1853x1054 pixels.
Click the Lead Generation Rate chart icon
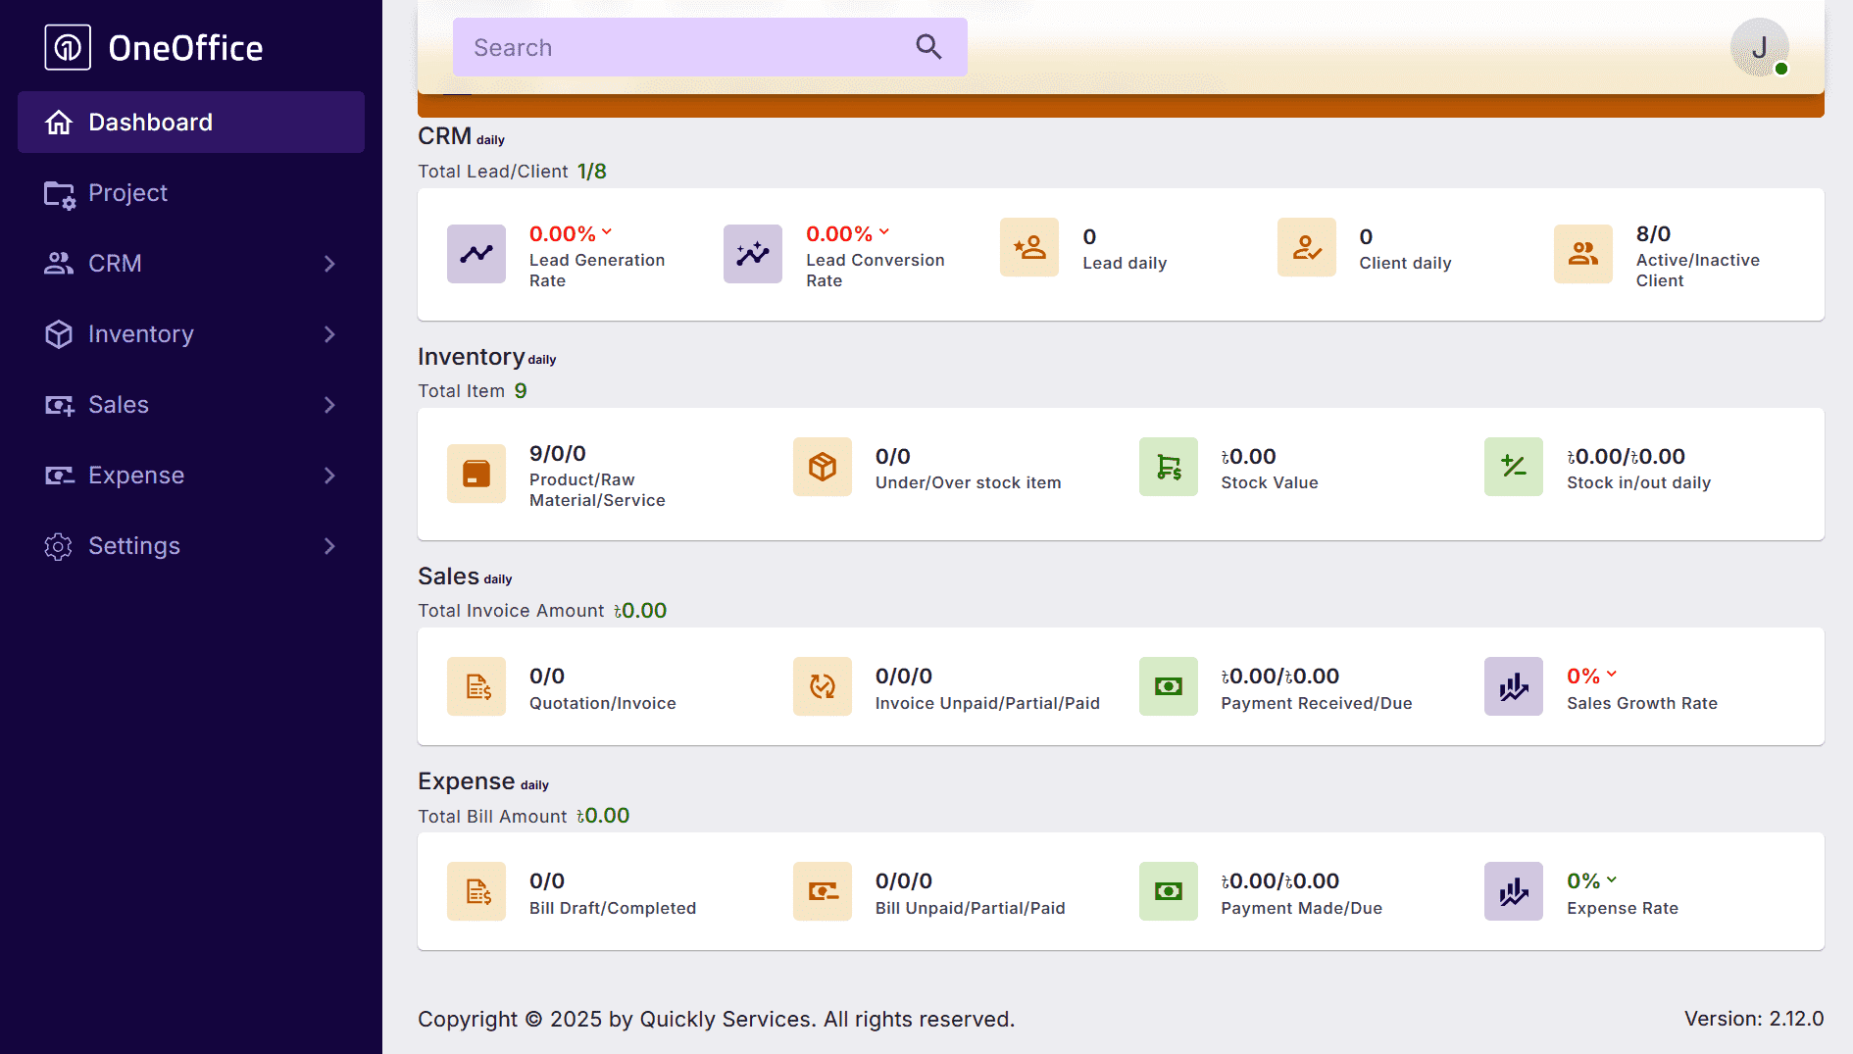[x=476, y=254]
